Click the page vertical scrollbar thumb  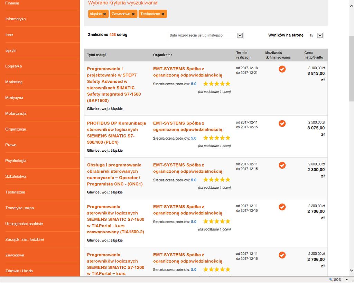[352, 69]
